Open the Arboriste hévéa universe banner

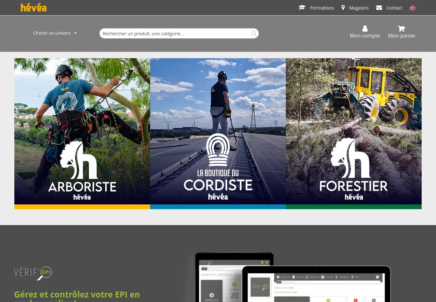pos(82,134)
